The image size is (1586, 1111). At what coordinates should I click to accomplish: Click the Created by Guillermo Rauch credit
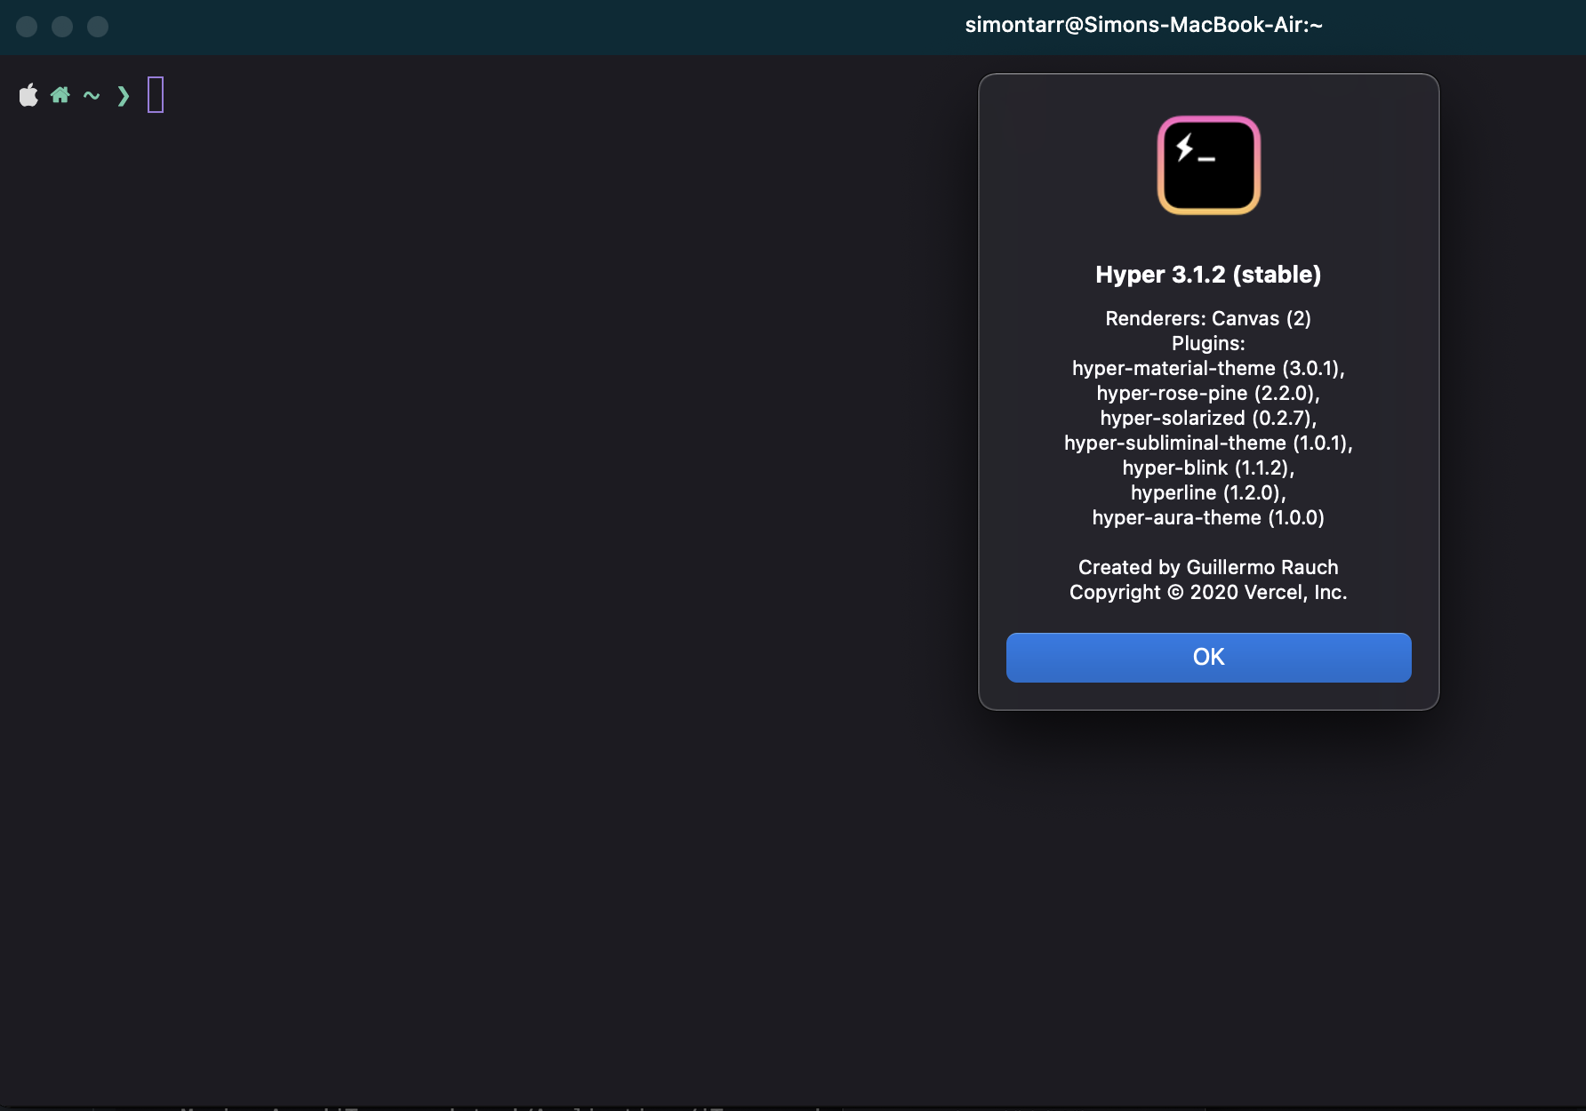[1206, 567]
